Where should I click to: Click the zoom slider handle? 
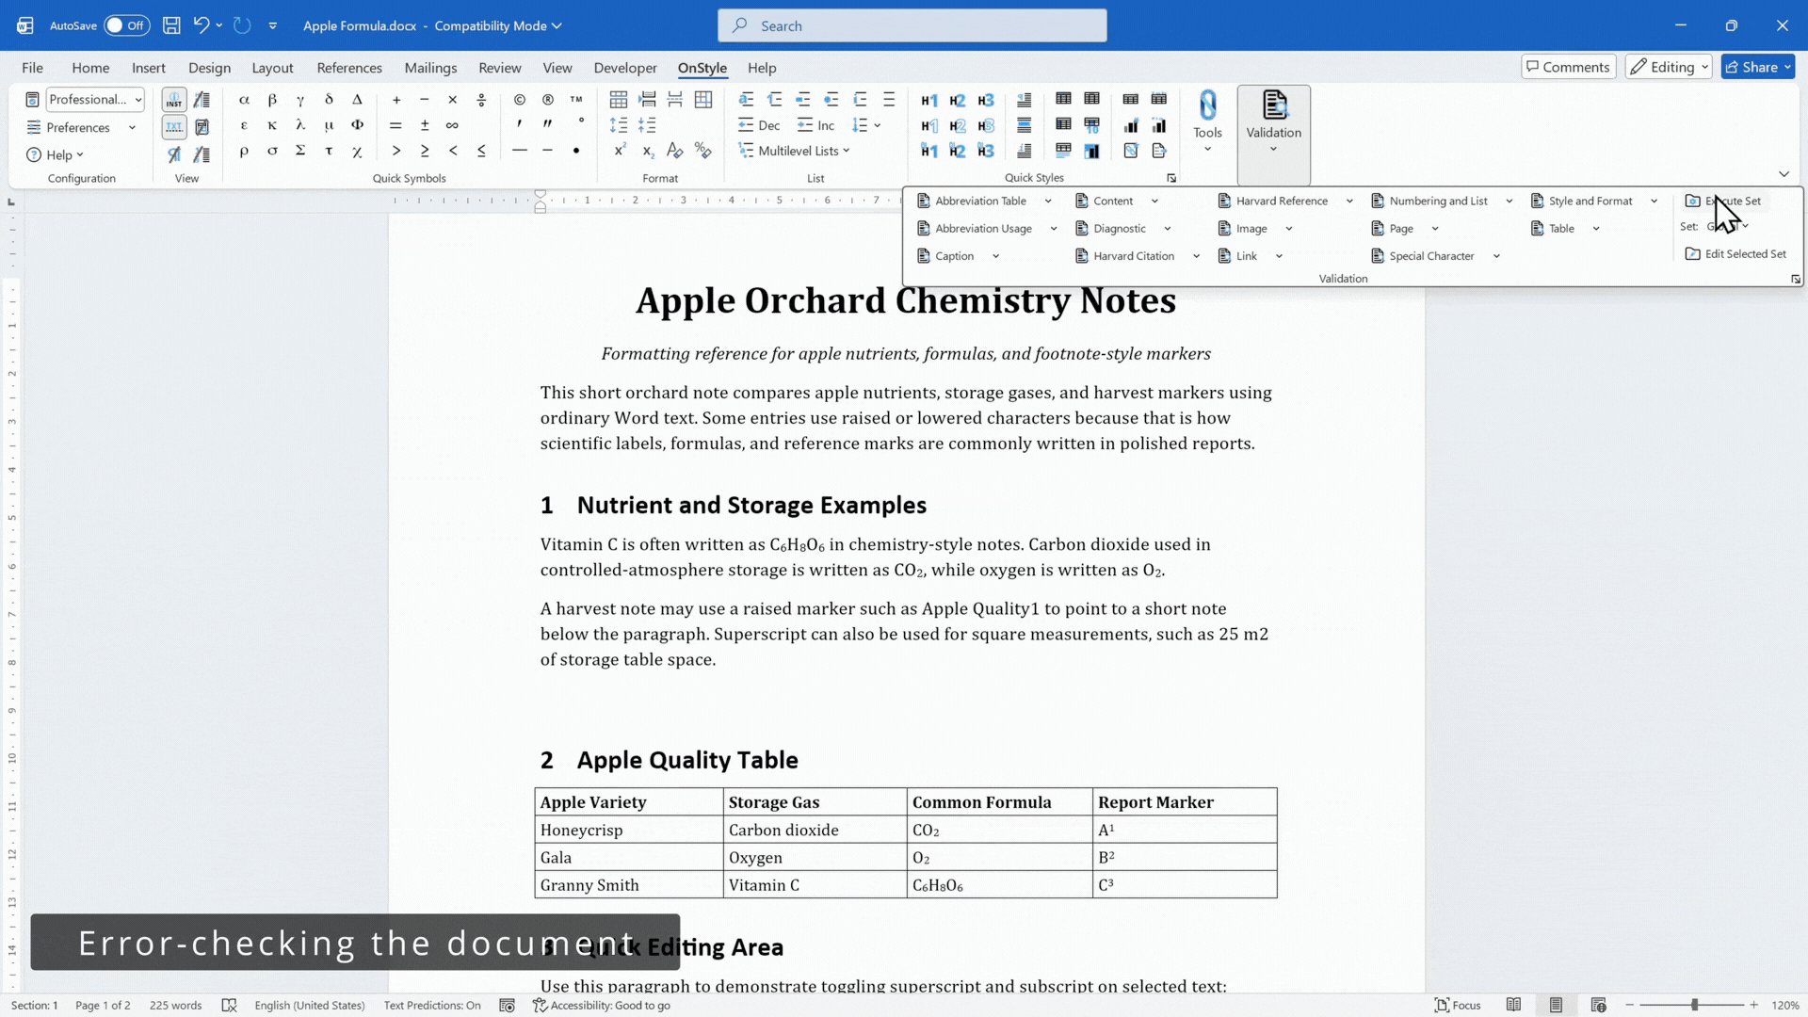(x=1694, y=1005)
